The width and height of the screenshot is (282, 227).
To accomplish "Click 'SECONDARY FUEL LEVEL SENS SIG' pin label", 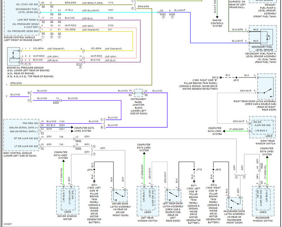I will point(26,10).
